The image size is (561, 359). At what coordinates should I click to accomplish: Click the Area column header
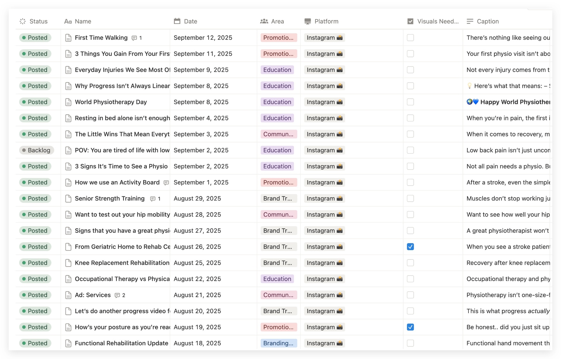pyautogui.click(x=279, y=21)
